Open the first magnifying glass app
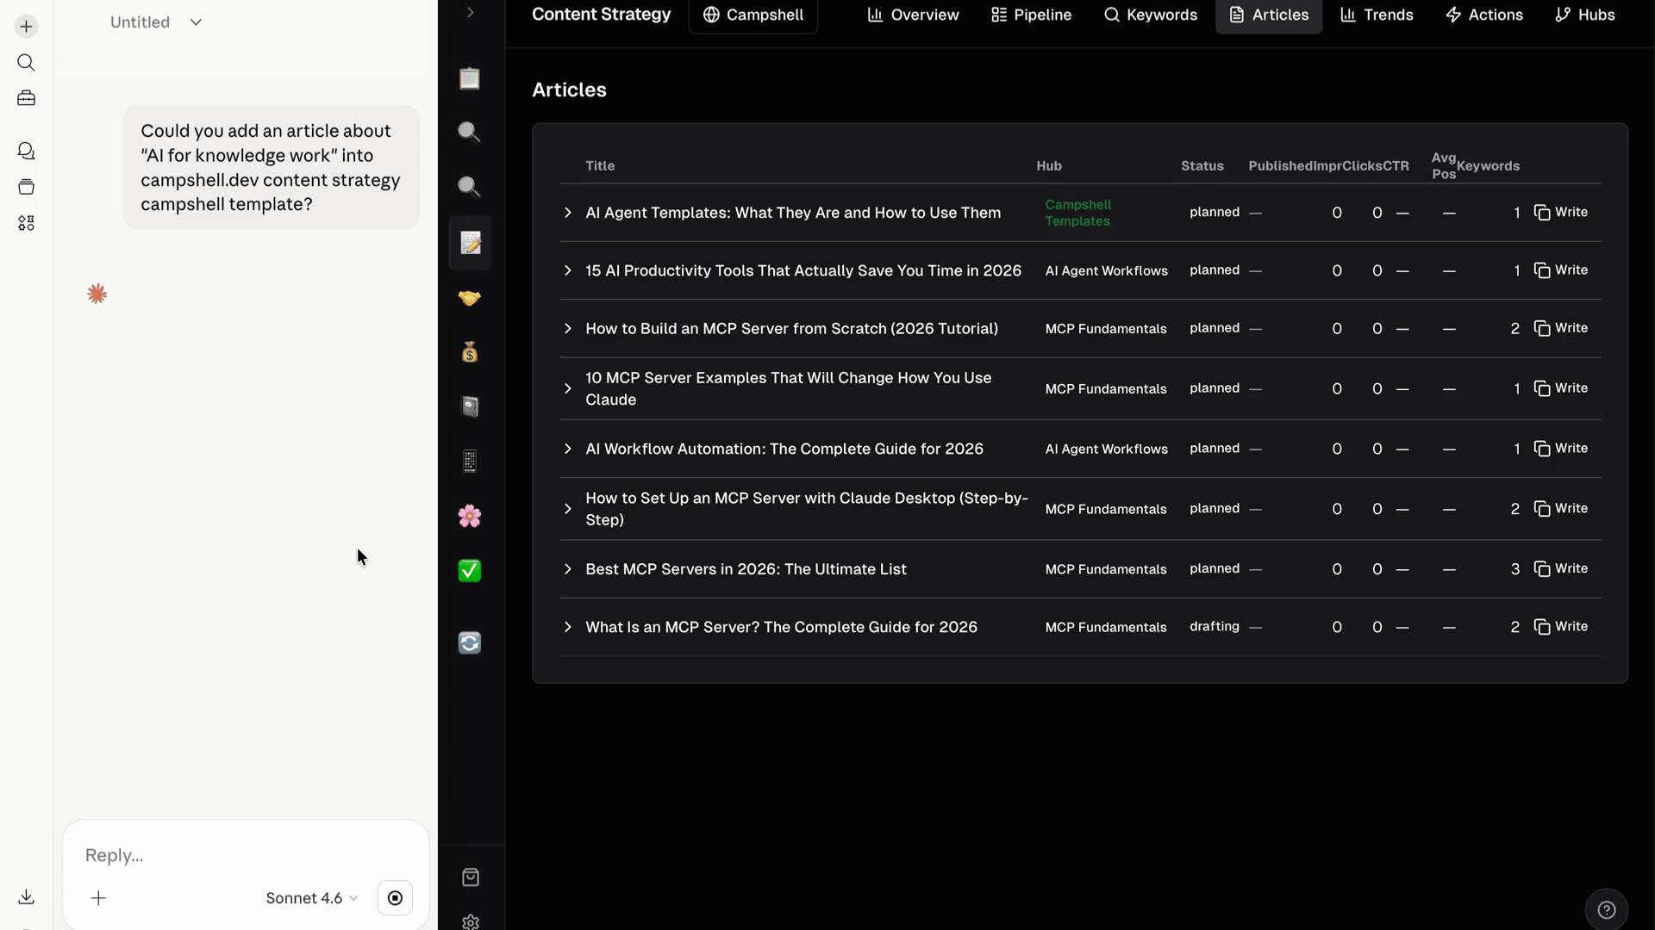 470,133
